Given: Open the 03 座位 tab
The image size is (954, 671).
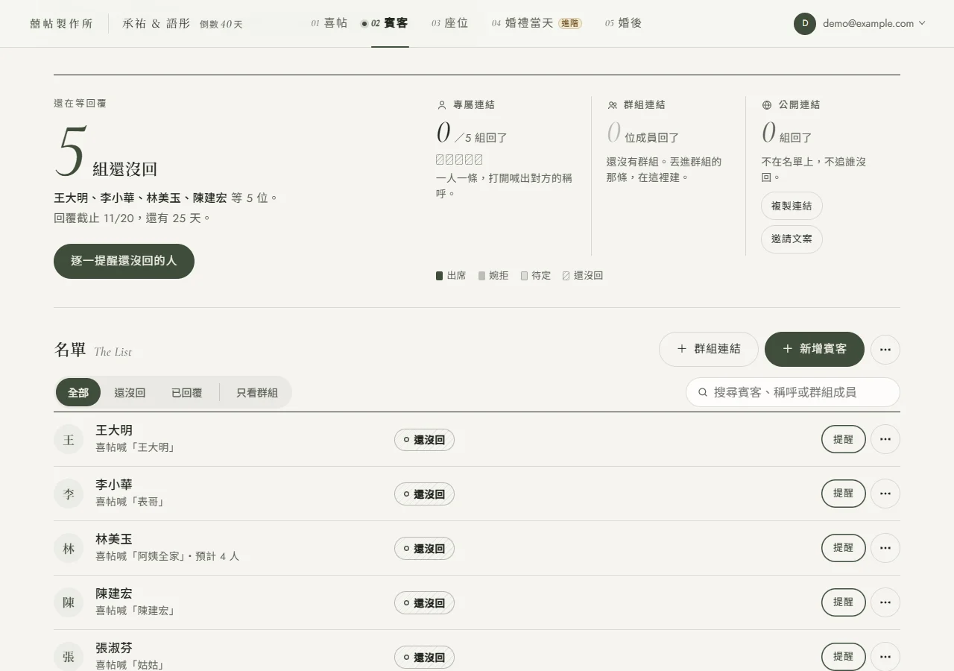Looking at the screenshot, I should click(x=450, y=23).
